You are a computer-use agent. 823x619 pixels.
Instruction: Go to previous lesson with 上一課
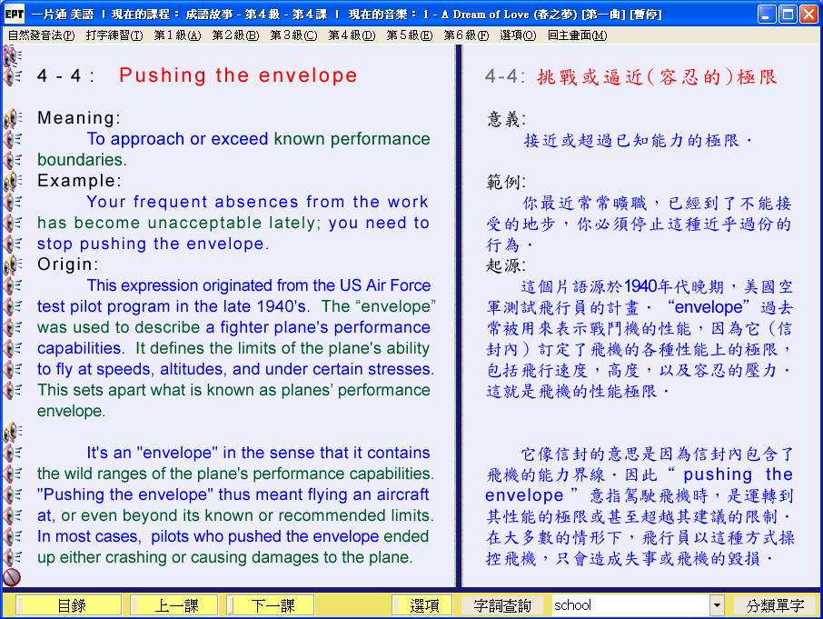174,605
